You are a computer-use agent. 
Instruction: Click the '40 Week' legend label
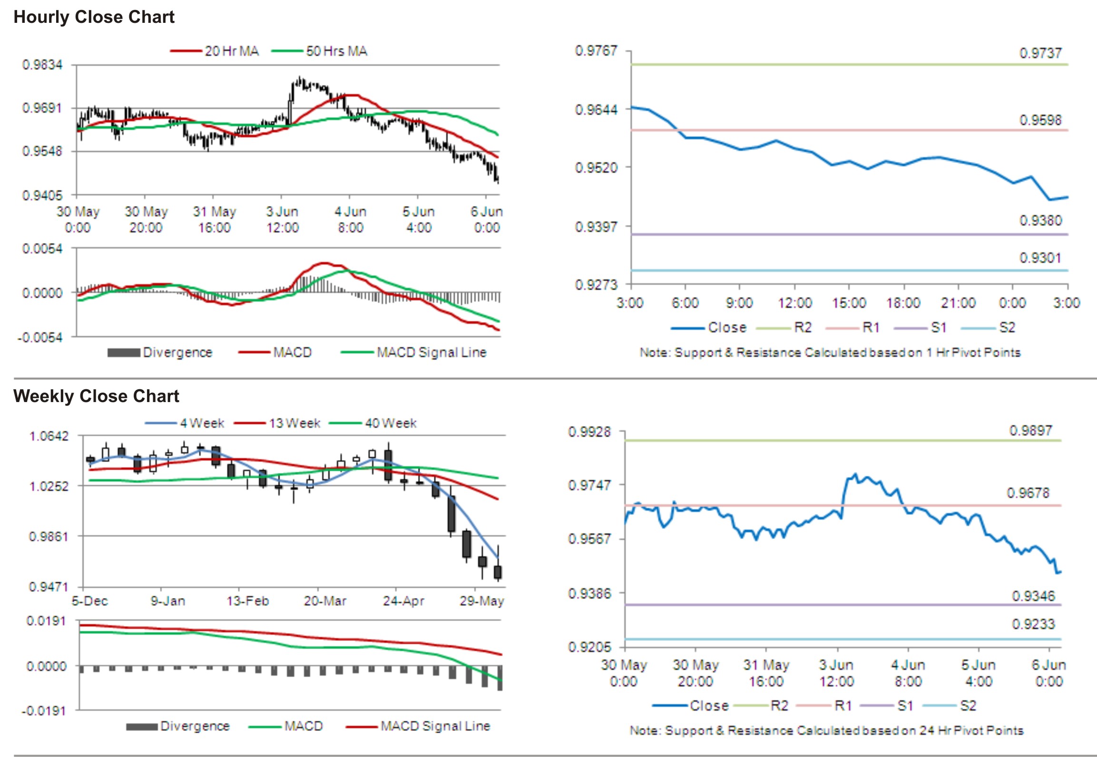tap(391, 423)
